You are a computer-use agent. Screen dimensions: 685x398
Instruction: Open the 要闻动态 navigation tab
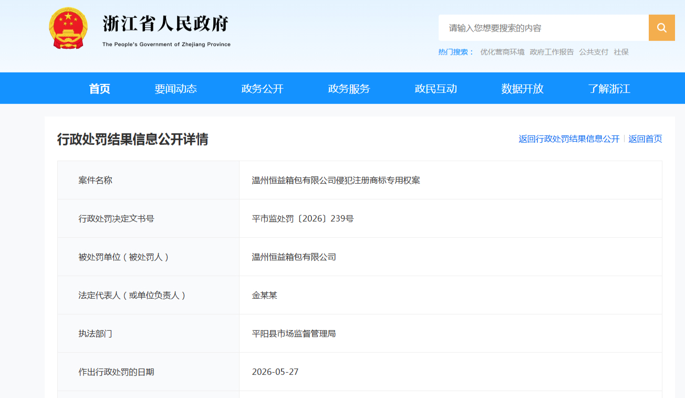(x=175, y=89)
